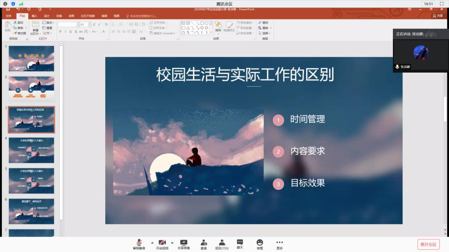449x252 pixels.
Task: Unmute the microphone in Tencent Meeting
Action: (139, 244)
